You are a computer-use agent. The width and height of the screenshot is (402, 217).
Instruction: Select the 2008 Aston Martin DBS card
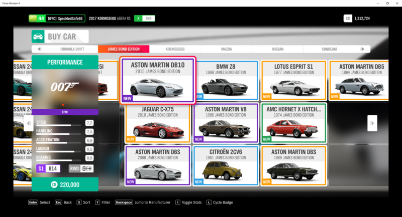tap(158, 165)
